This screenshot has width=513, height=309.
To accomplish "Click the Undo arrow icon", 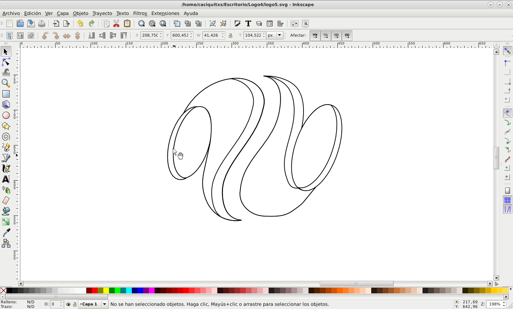I will 80,24.
